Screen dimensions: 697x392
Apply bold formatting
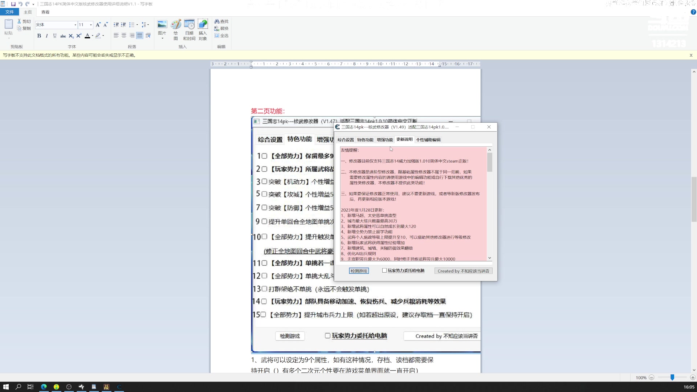coord(39,36)
